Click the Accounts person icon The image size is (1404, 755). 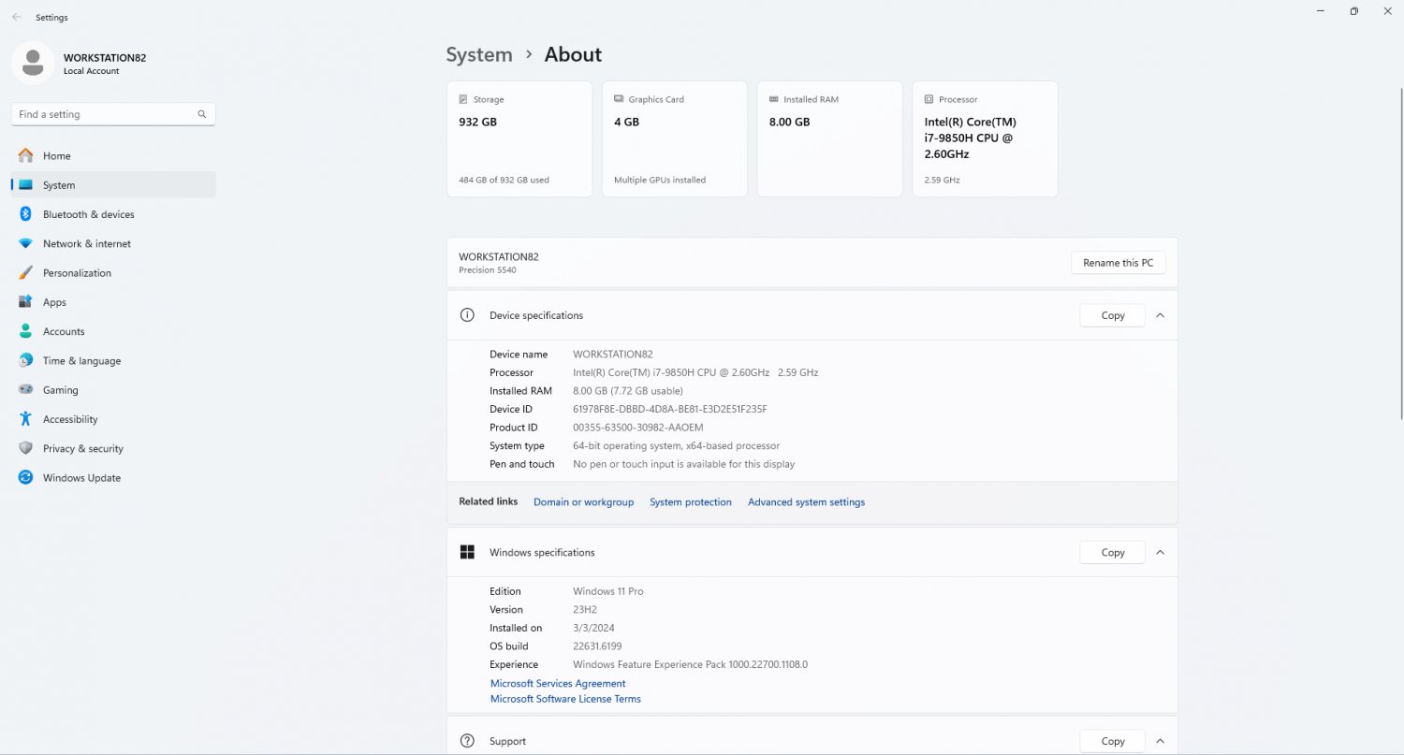(x=25, y=331)
